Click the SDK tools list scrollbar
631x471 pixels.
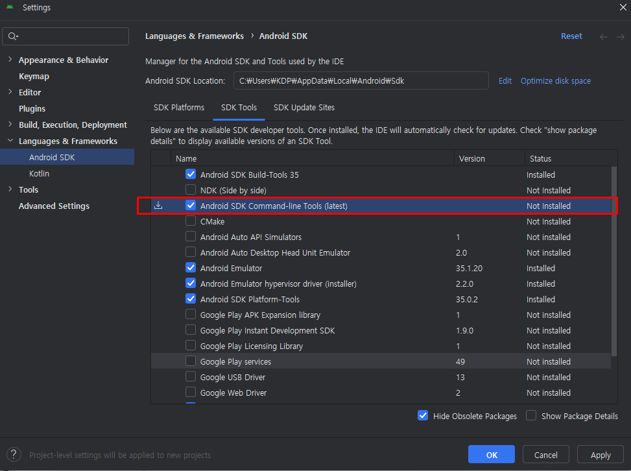[x=614, y=261]
